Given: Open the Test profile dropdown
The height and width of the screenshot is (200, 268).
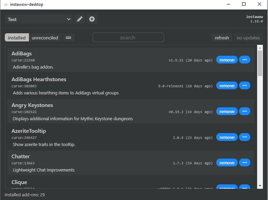Looking at the screenshot, I should [x=39, y=19].
